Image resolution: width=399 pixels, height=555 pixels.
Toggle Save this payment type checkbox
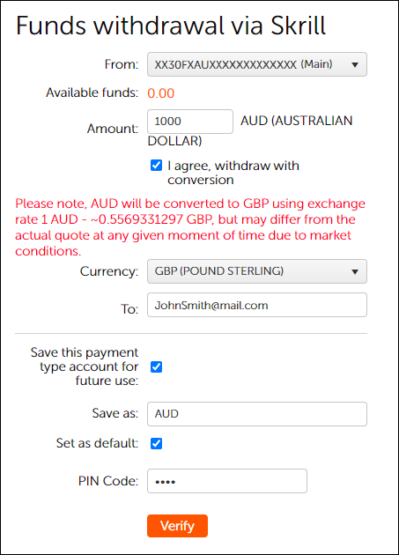[156, 366]
